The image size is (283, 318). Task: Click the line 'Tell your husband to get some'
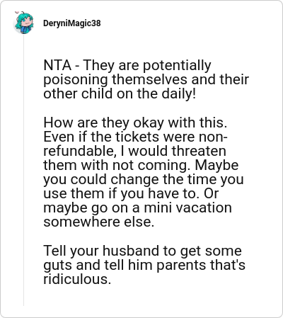142,251
